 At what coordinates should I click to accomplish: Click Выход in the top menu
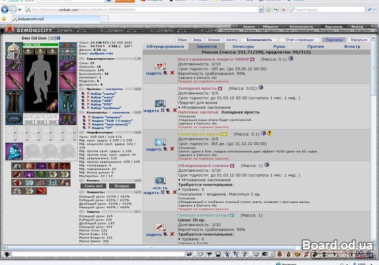tap(357, 27)
